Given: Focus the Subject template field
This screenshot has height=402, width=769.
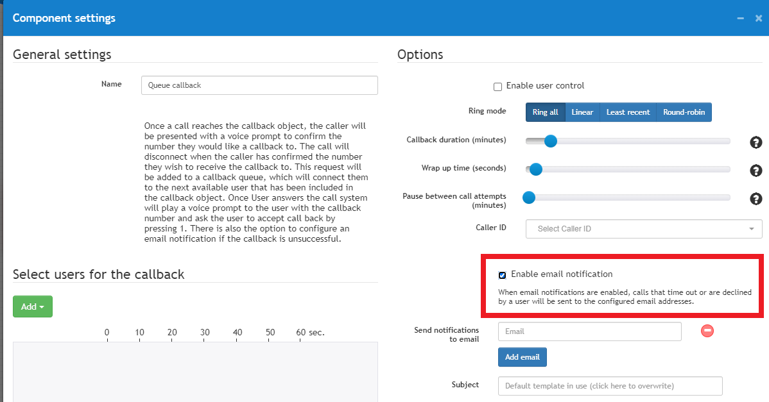Looking at the screenshot, I should click(x=610, y=386).
